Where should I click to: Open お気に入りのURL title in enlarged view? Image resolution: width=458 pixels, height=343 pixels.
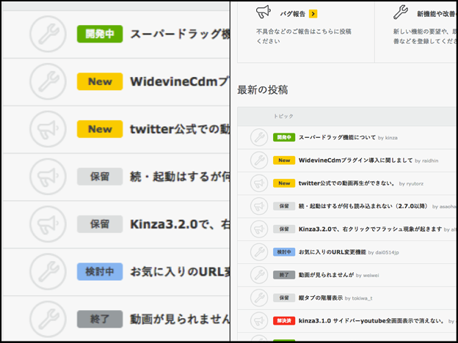click(x=180, y=272)
